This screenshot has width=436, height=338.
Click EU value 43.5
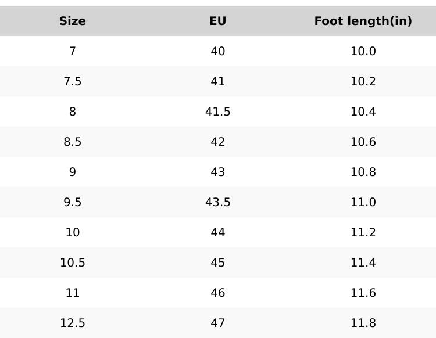click(218, 202)
